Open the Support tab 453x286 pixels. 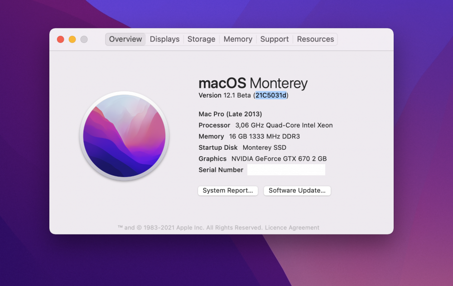pos(275,39)
